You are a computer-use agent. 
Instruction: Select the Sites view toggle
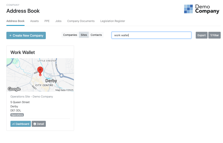pyautogui.click(x=84, y=35)
